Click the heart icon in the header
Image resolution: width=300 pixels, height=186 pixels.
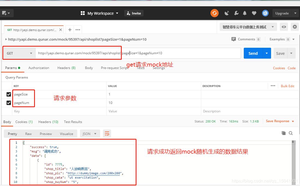[x=254, y=13]
